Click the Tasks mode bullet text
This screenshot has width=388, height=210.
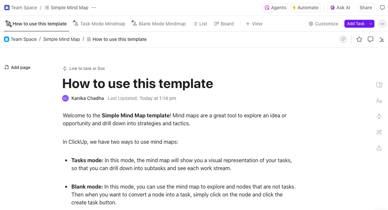tap(182, 165)
